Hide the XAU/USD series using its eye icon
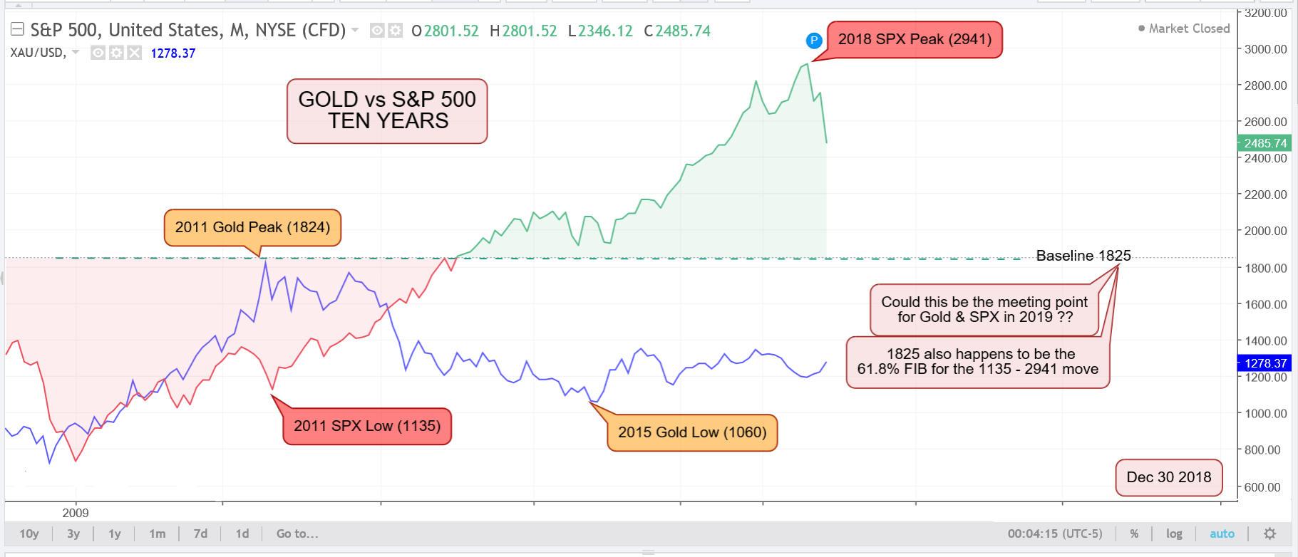Viewport: 1298px width, 557px height. (x=96, y=52)
